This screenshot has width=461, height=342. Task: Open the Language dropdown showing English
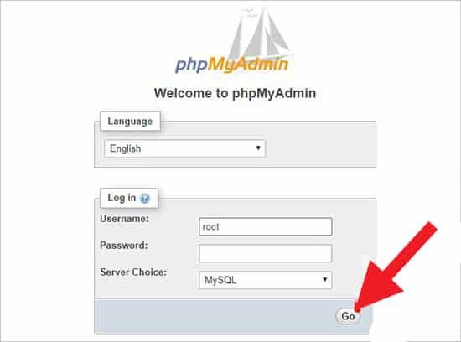pos(185,148)
